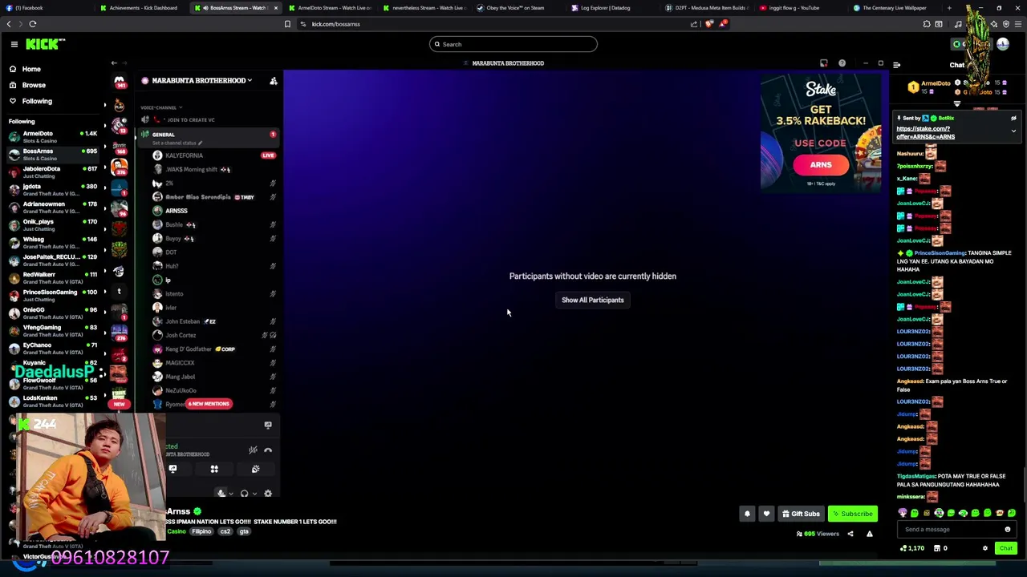
Task: Hide the pinned message icon
Action: coord(1013,119)
